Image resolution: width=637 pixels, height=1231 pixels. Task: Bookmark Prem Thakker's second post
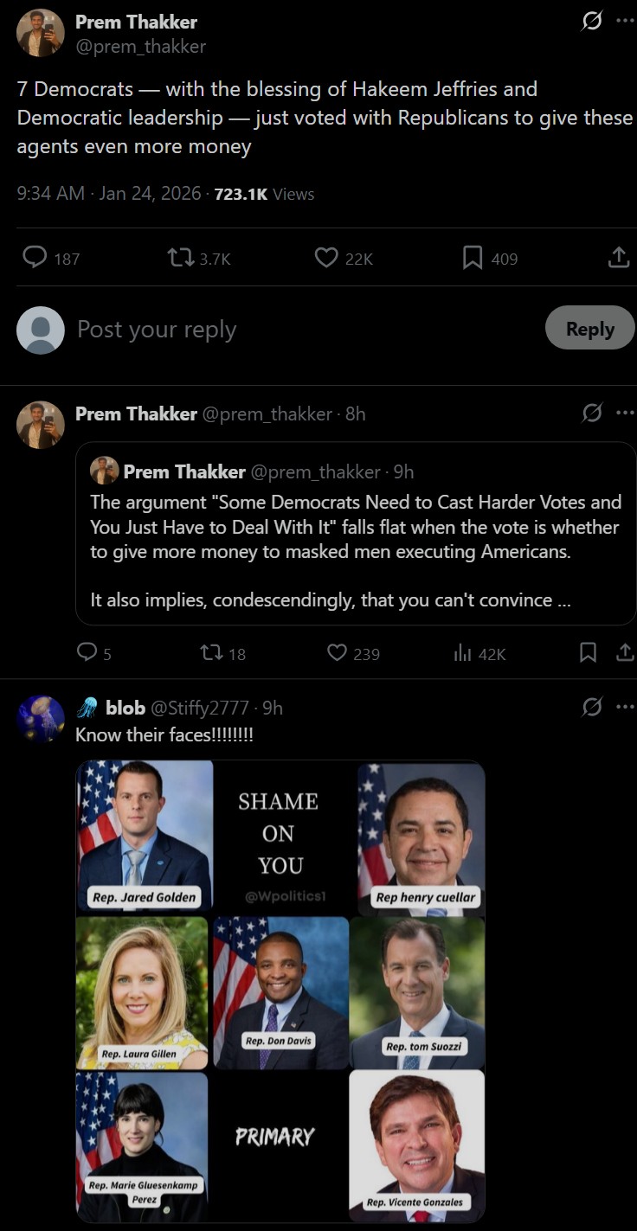pos(588,653)
